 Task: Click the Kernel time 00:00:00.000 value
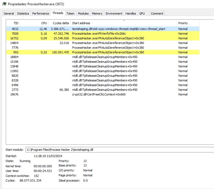pos(43,166)
